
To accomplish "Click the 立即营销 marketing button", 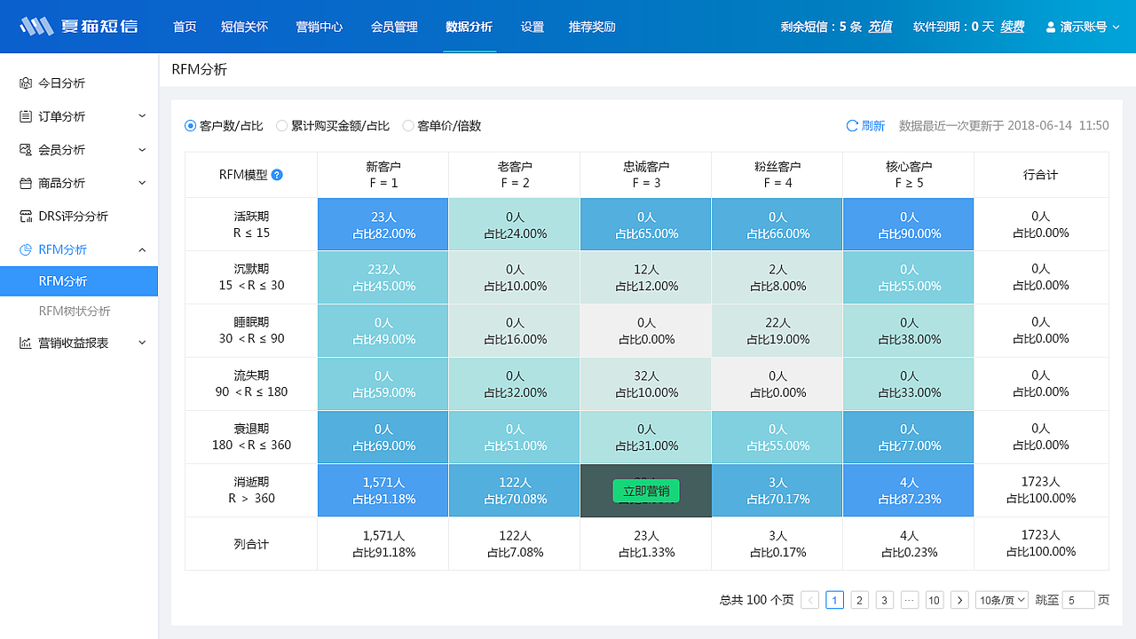I will (x=645, y=491).
